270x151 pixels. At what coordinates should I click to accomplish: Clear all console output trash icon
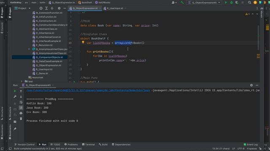[21, 119]
